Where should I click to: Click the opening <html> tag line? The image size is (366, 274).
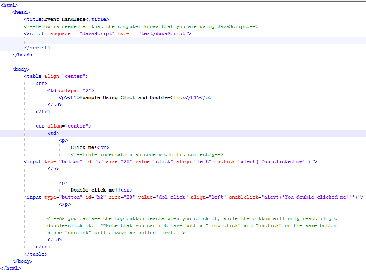tap(9, 5)
